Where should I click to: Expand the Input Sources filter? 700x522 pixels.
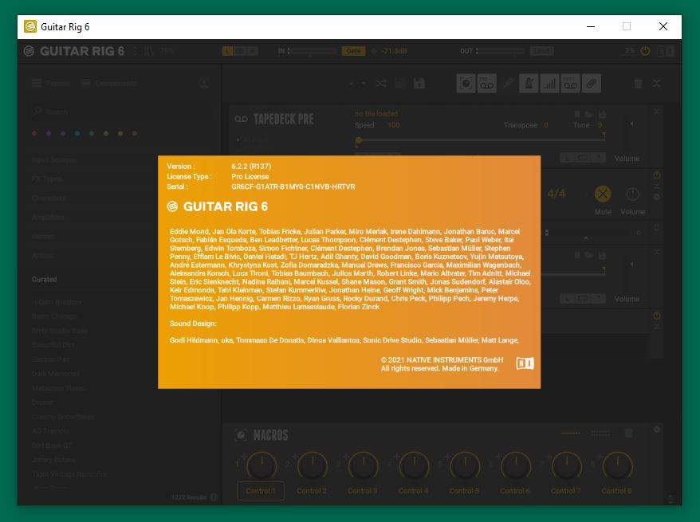(x=54, y=159)
